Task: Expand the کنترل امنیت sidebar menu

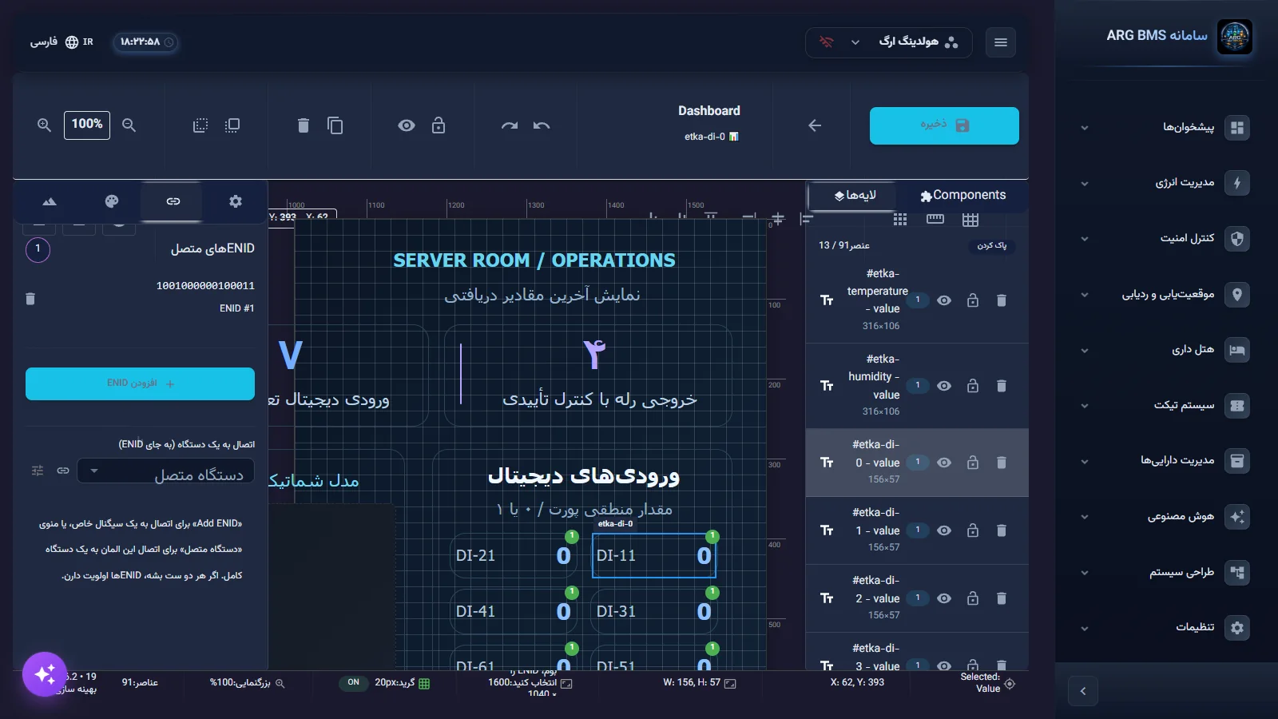Action: [1163, 239]
